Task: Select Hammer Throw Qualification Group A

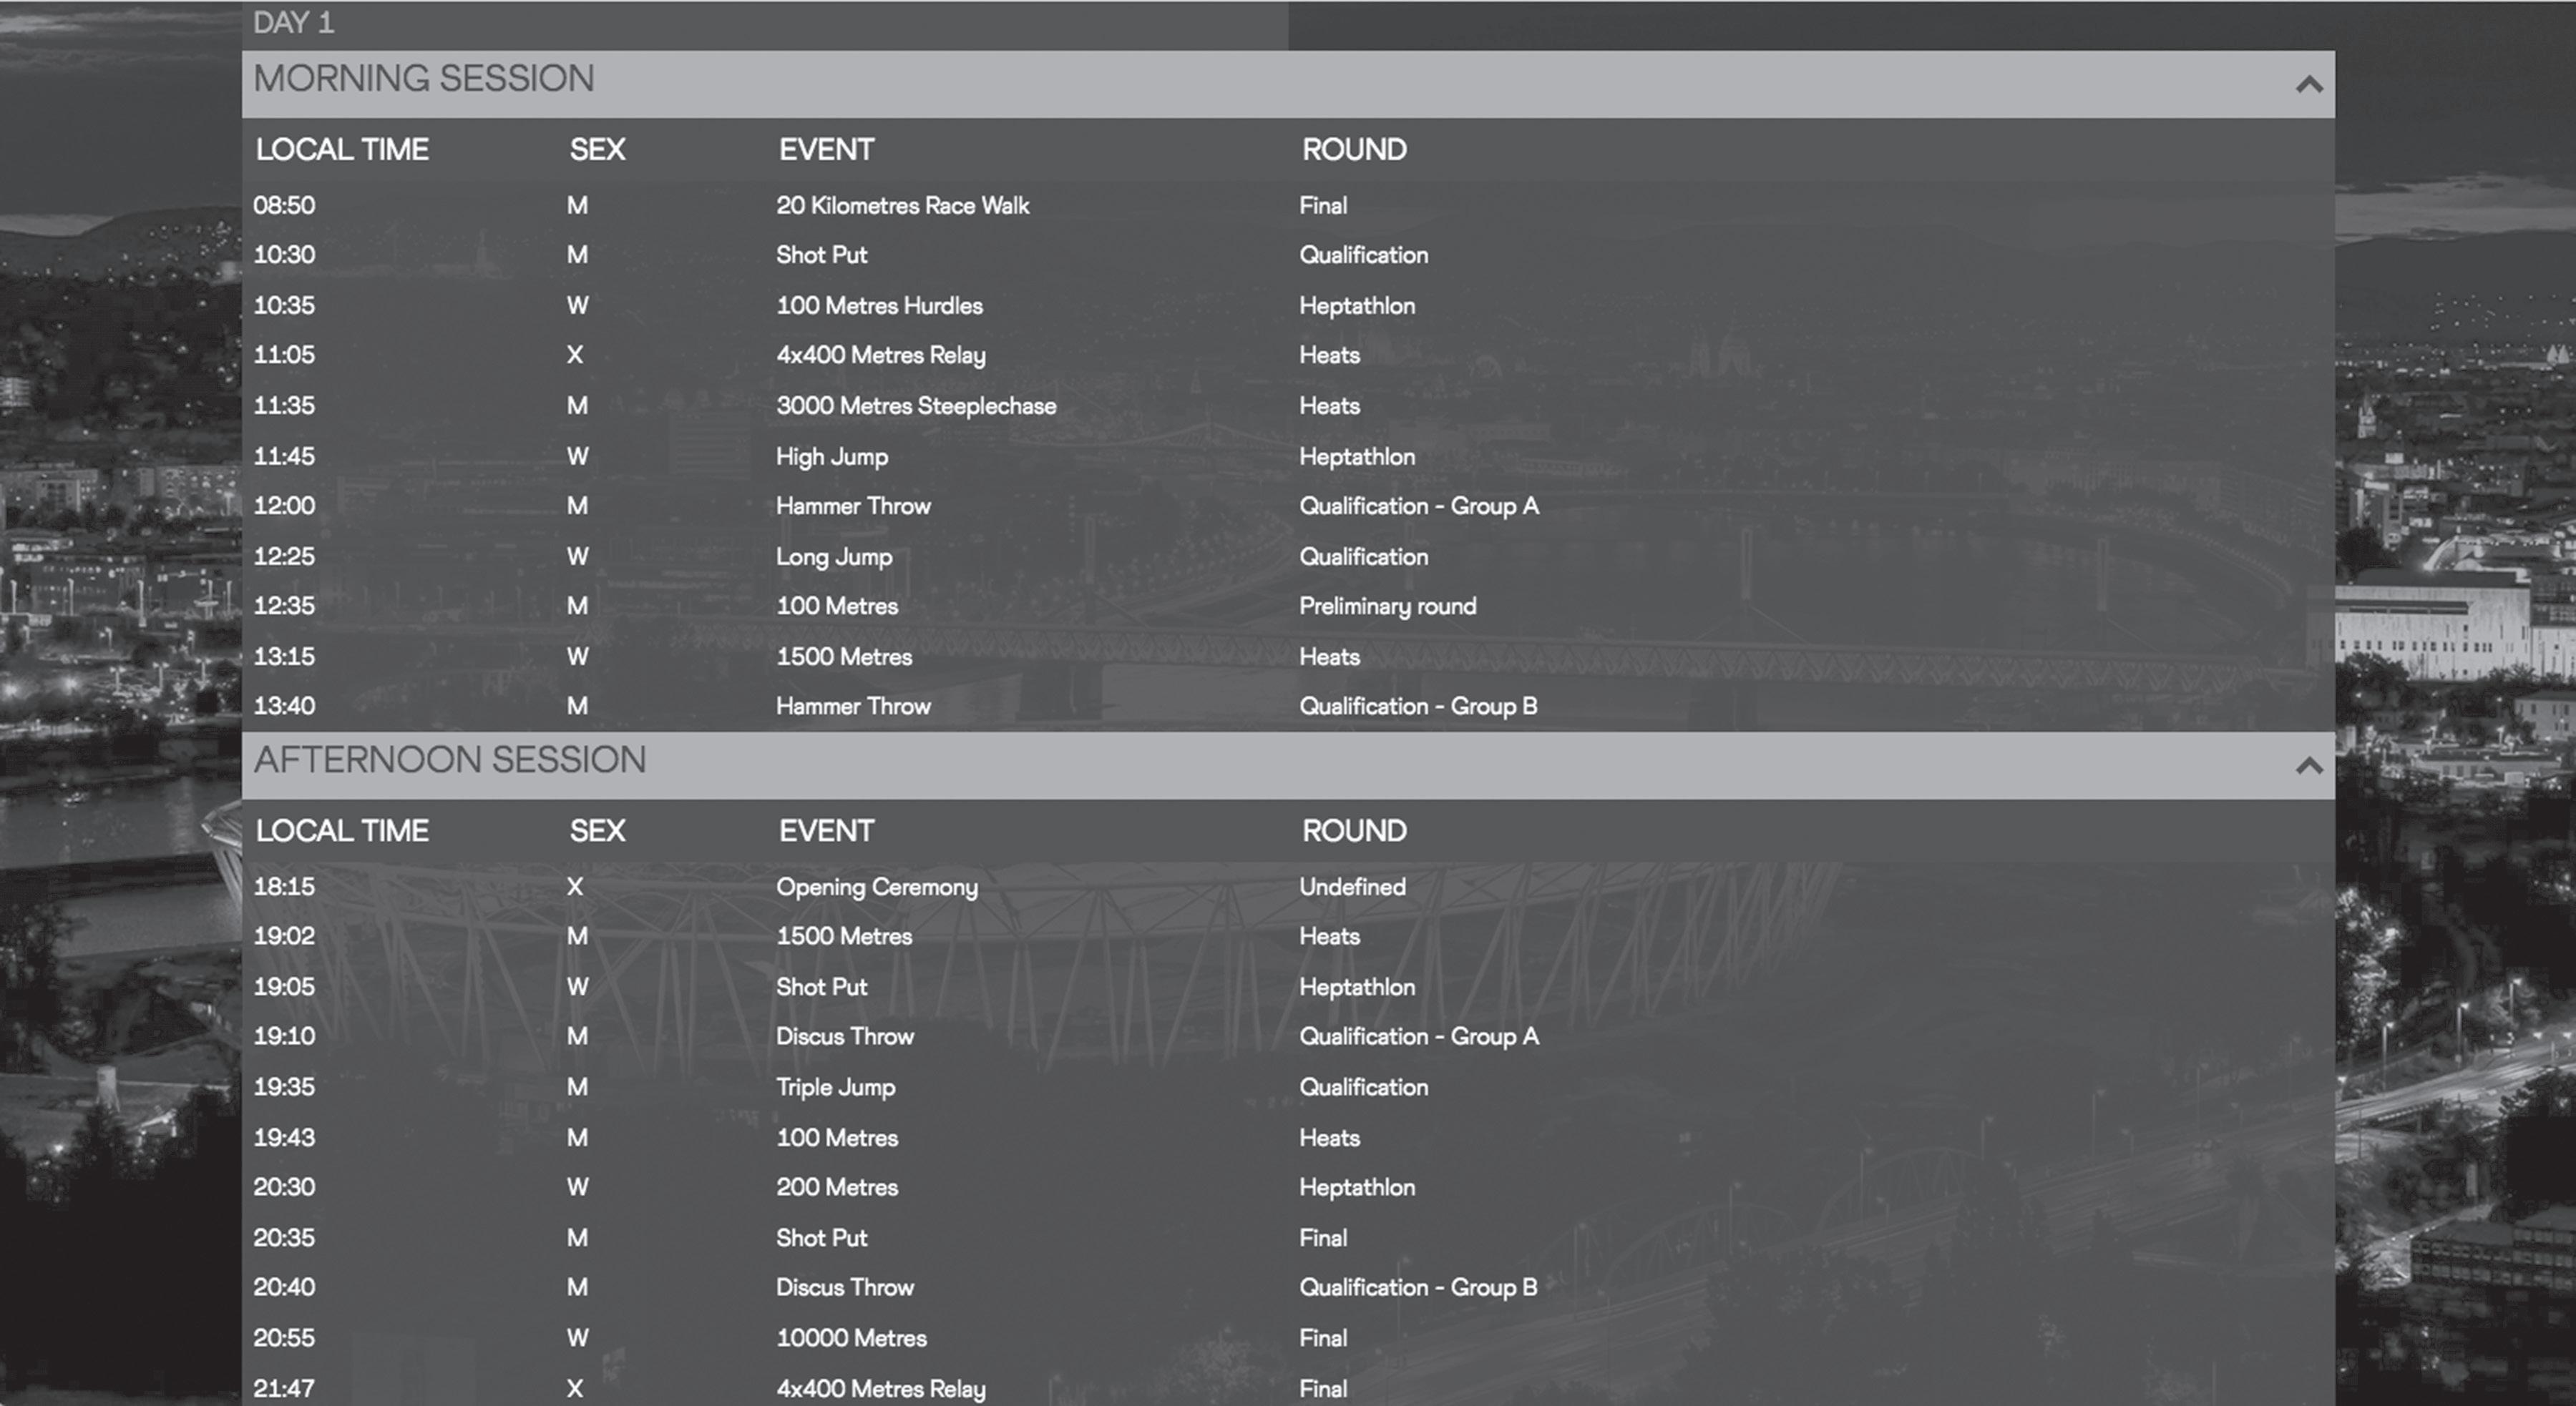Action: [853, 506]
